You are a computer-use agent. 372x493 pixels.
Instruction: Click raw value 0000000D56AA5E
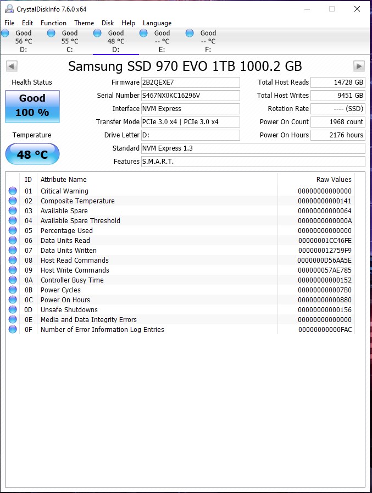(x=325, y=261)
